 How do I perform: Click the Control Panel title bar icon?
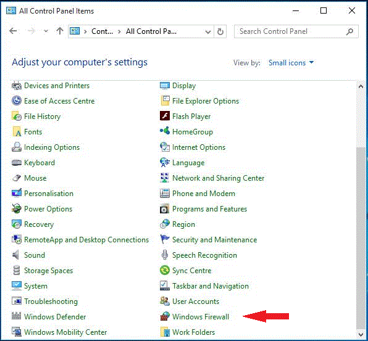(x=10, y=10)
